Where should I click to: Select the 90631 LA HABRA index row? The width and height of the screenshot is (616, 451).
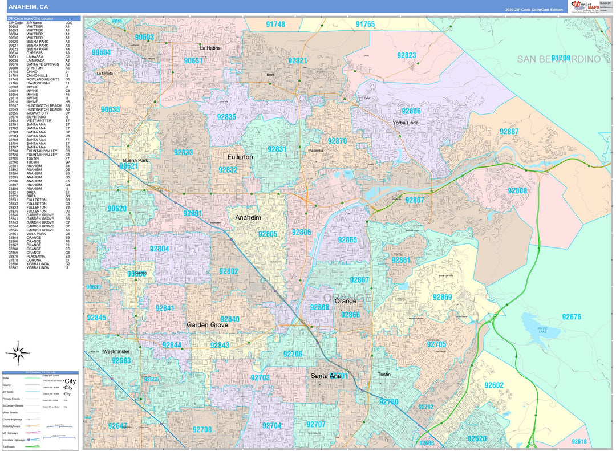point(40,56)
